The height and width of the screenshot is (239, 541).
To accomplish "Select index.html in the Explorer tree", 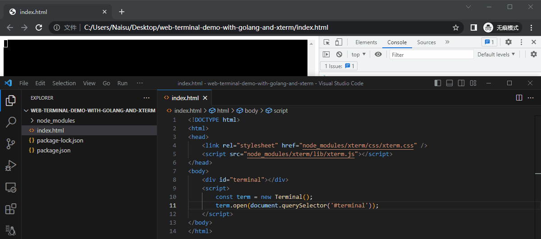I will [x=89, y=130].
